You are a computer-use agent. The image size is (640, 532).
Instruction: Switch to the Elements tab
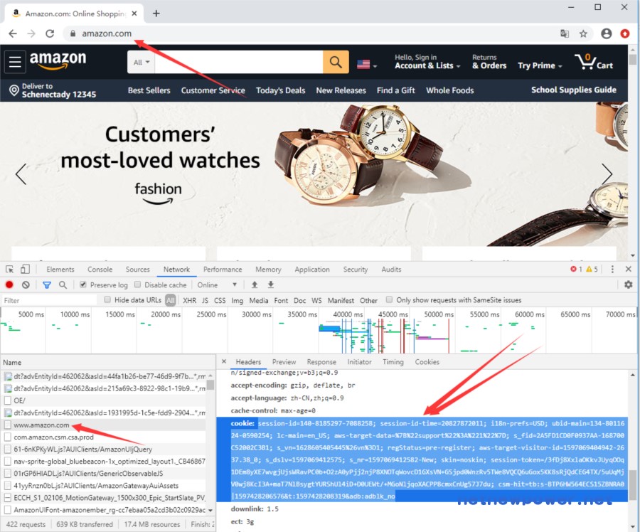tap(60, 270)
